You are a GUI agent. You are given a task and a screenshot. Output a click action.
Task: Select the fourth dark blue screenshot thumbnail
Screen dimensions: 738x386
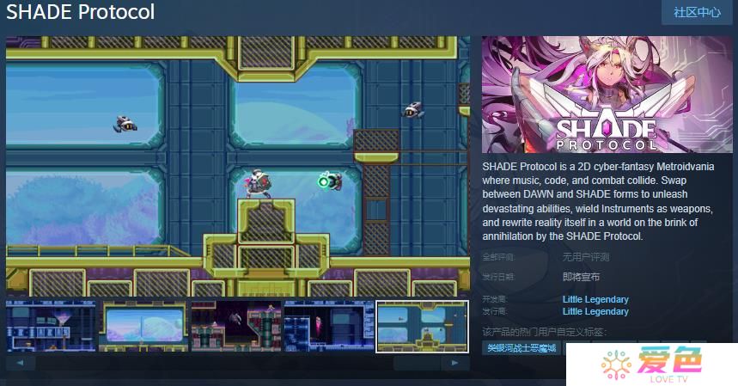point(329,326)
